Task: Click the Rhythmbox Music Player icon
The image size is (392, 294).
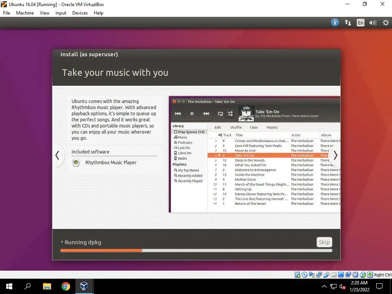Action: tap(76, 162)
